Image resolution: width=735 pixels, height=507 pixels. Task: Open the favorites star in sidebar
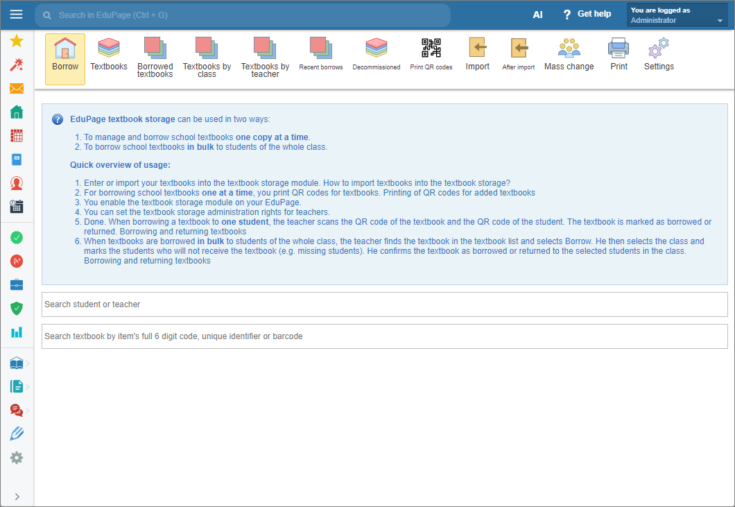[17, 41]
